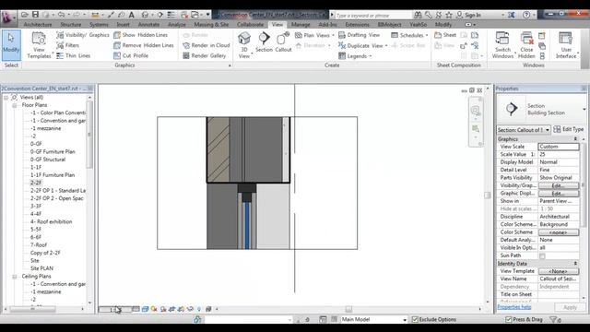Click Remove Hidden Lines tool
The height and width of the screenshot is (332, 590).
(144, 45)
